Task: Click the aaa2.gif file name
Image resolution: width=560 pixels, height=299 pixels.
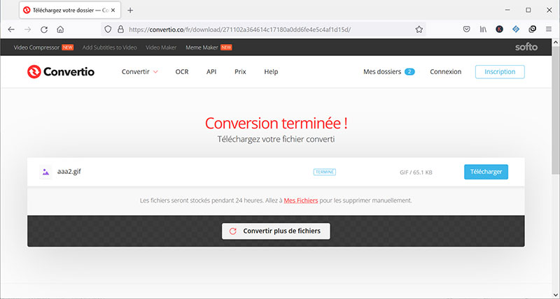Action: pos(69,171)
